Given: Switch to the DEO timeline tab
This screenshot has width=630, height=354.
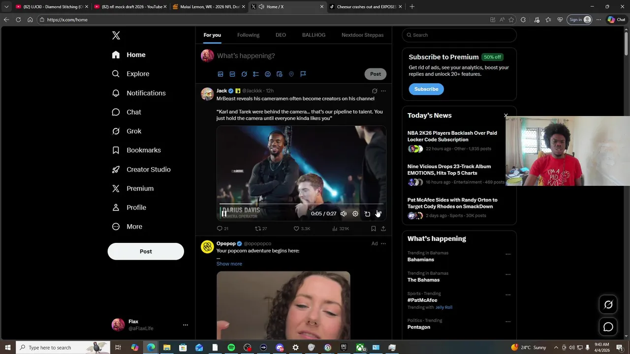Looking at the screenshot, I should (281, 35).
